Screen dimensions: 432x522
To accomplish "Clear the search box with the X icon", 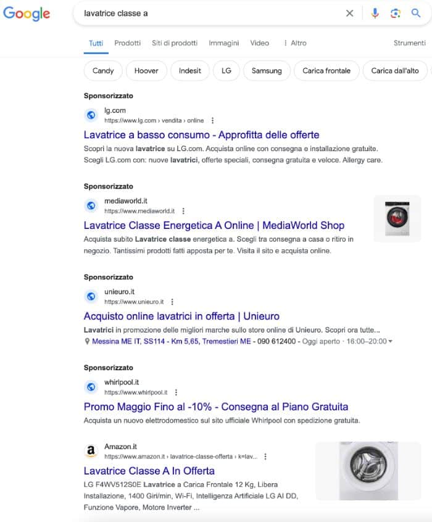I will click(x=349, y=14).
